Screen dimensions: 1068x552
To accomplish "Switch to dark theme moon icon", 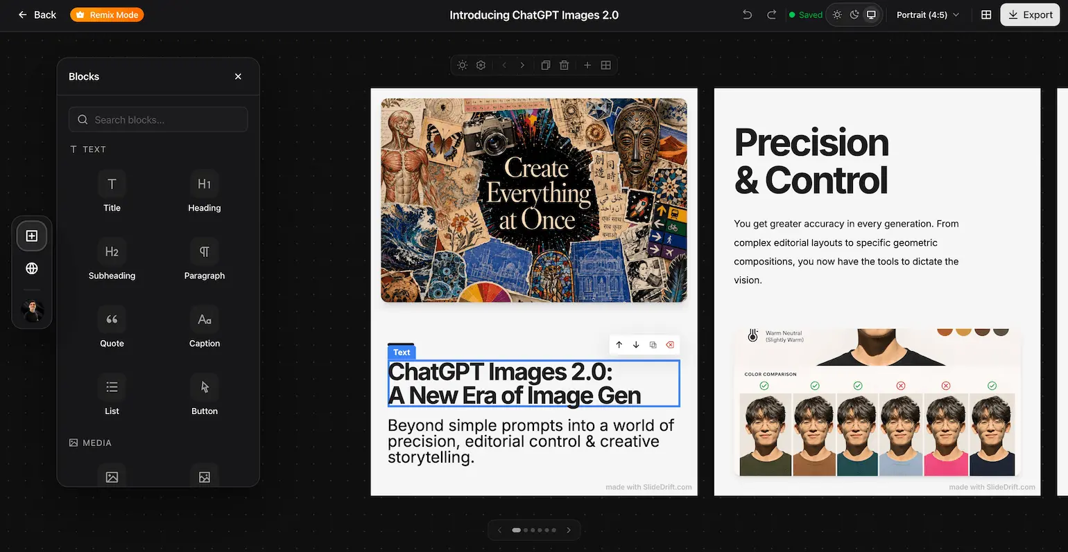I will pos(854,15).
